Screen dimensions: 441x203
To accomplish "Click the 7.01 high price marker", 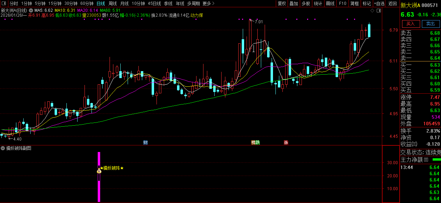I will coord(258,22).
